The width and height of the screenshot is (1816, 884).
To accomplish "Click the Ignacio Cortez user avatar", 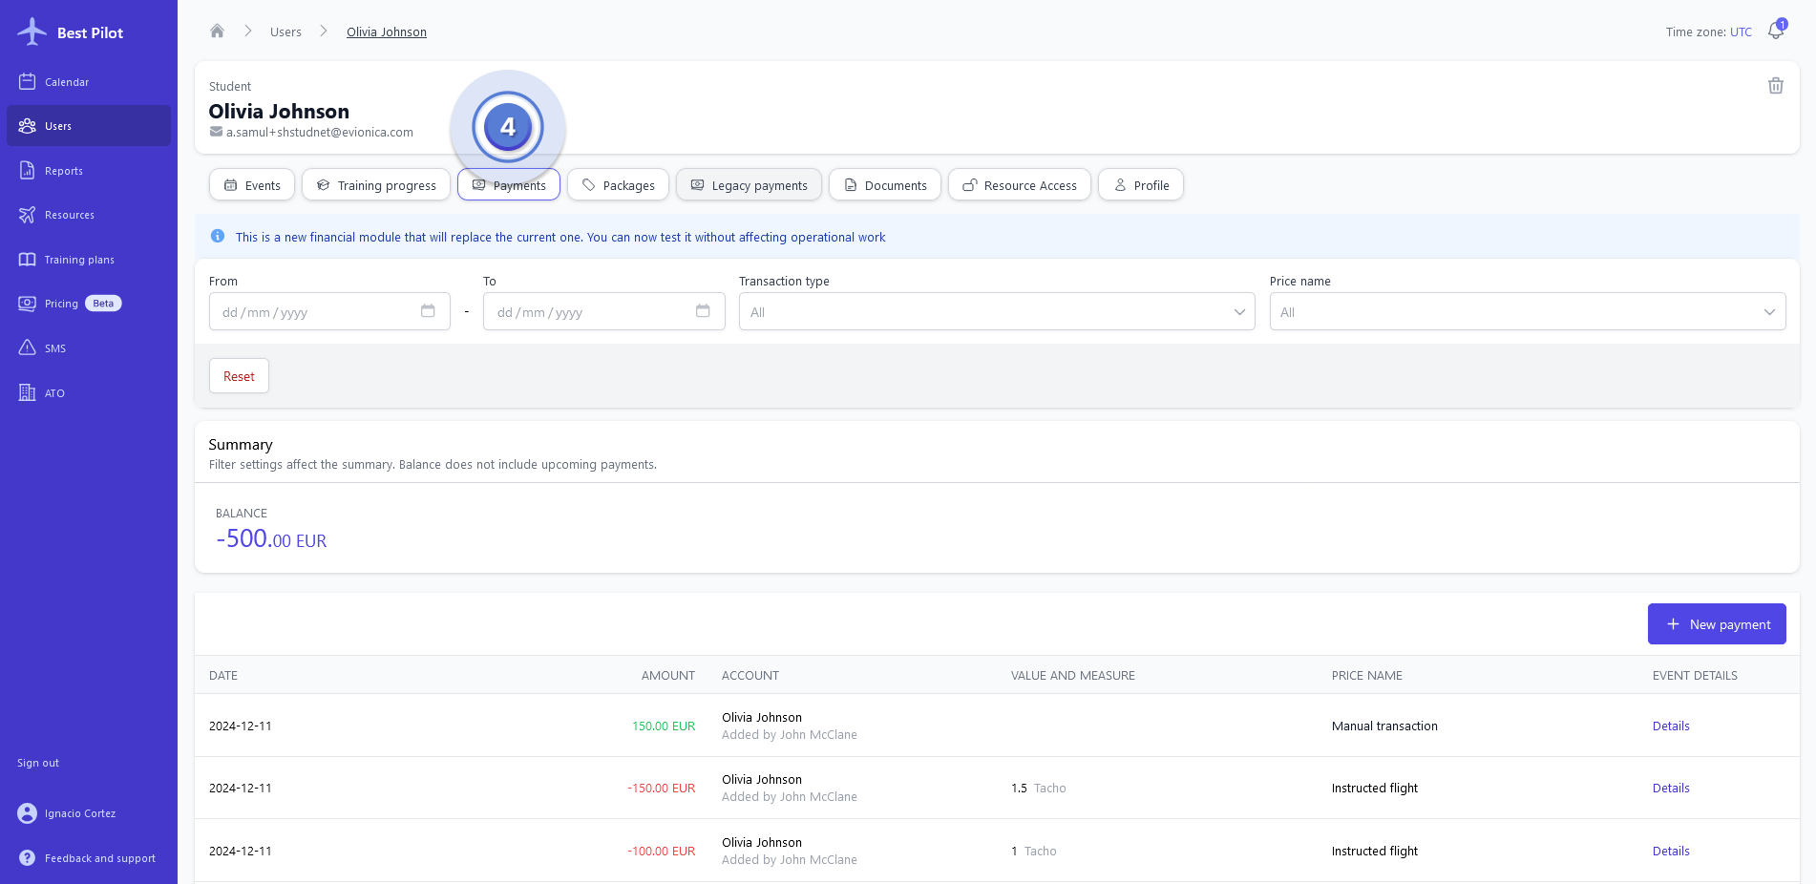I will click(27, 813).
